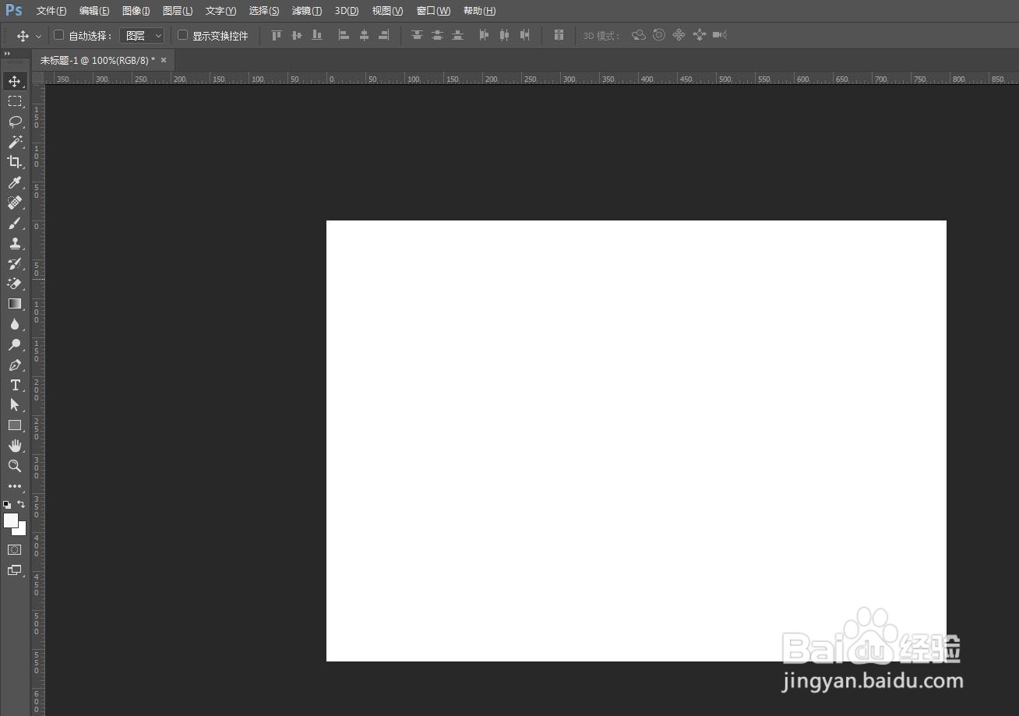
Task: Open the 滤镜(T) menu
Action: [x=307, y=11]
